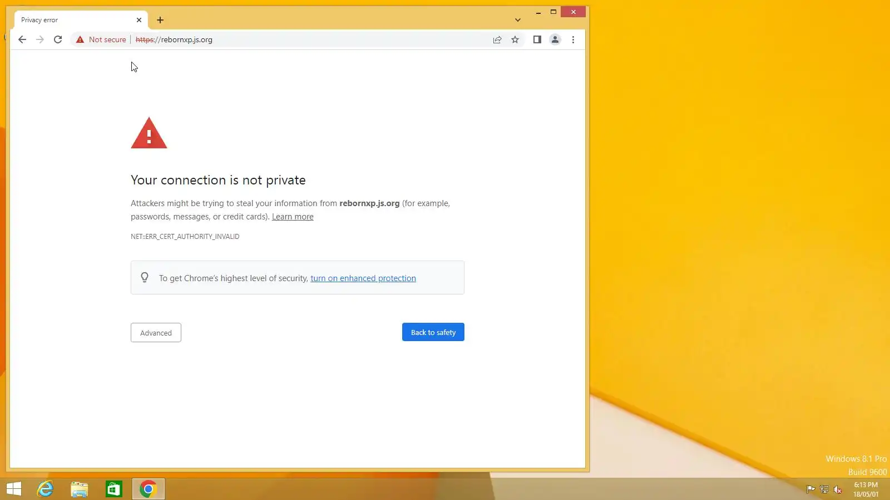Screen dimensions: 890x500
Task: Close the Privacy error tab
Action: tap(139, 20)
